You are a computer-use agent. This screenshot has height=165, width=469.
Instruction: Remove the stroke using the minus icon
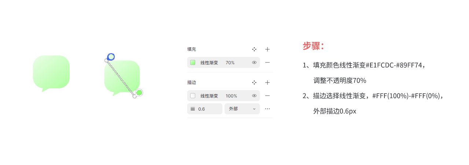267,96
